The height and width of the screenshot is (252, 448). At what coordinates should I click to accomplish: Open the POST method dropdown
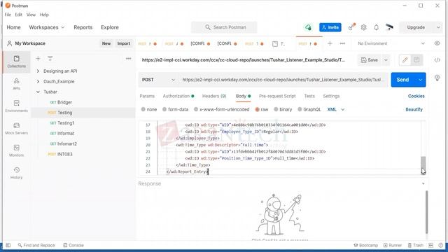158,80
